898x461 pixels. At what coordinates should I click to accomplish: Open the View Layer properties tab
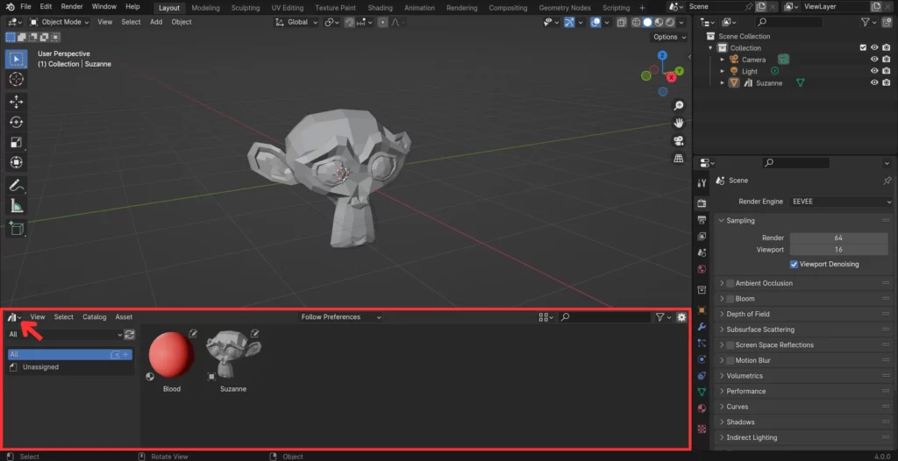702,236
